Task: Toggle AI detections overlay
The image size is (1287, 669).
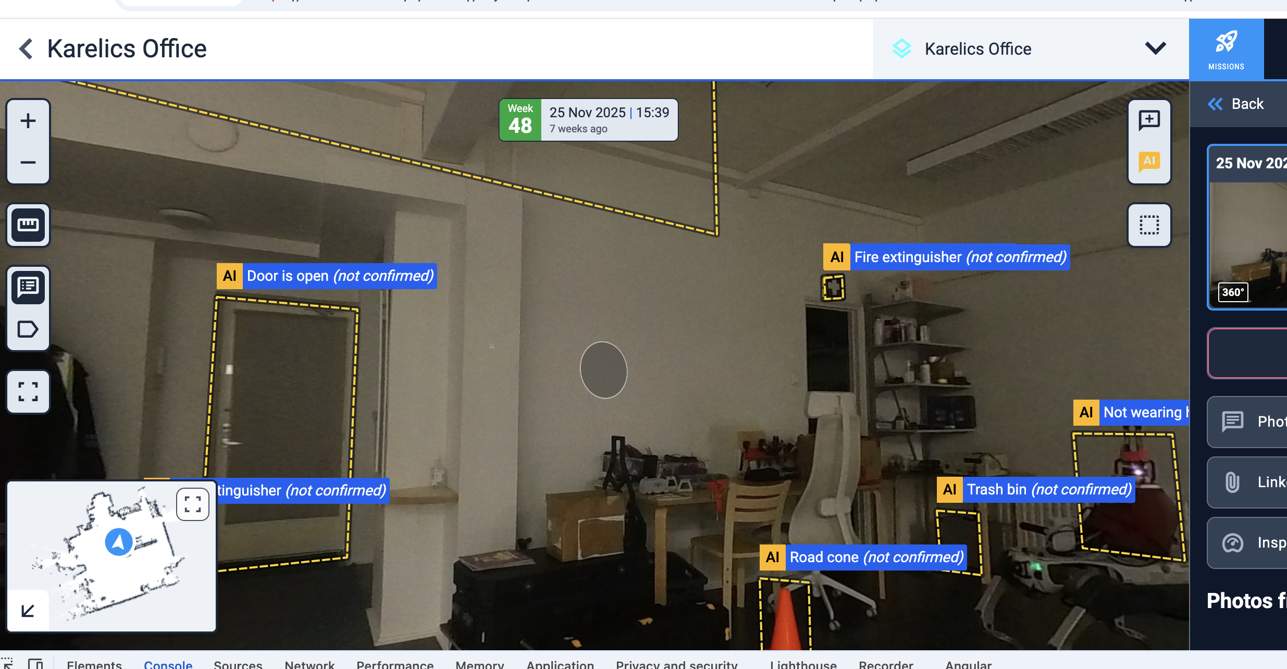Action: point(1149,162)
